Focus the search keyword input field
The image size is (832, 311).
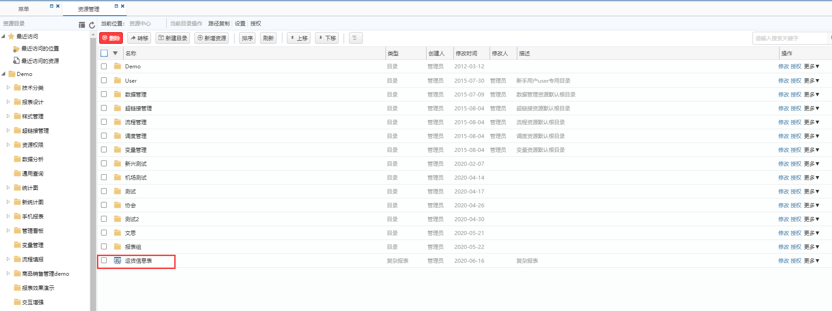(x=789, y=38)
